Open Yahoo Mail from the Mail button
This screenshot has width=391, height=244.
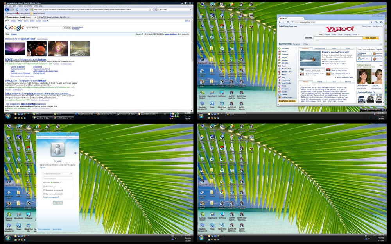click(x=363, y=53)
